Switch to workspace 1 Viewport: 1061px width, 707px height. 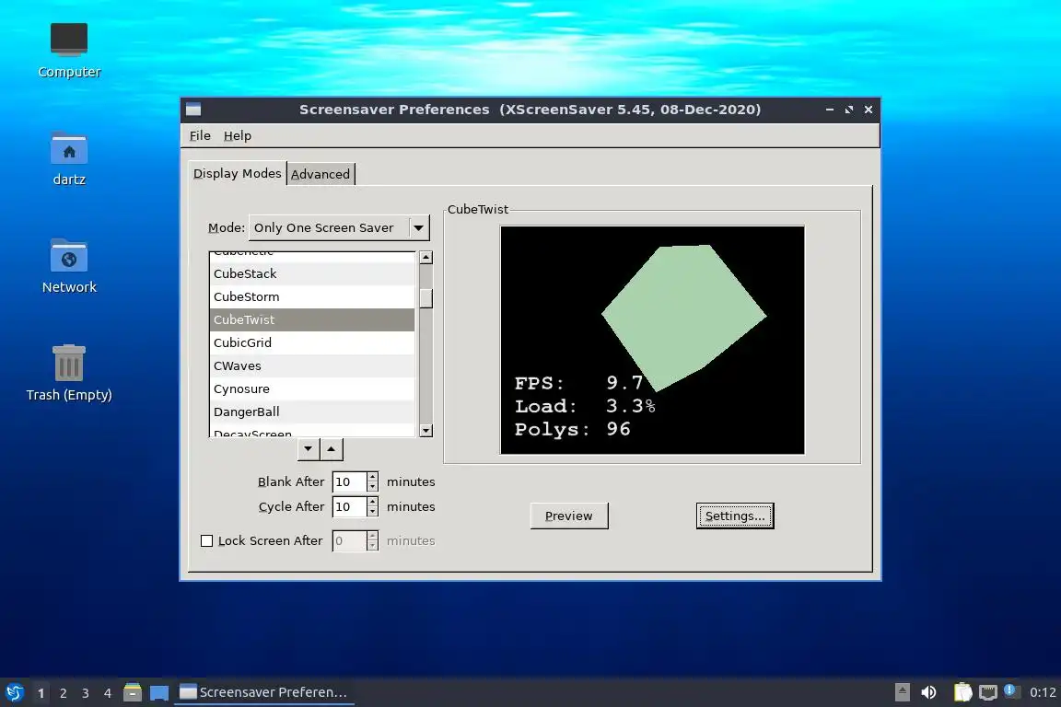(41, 693)
